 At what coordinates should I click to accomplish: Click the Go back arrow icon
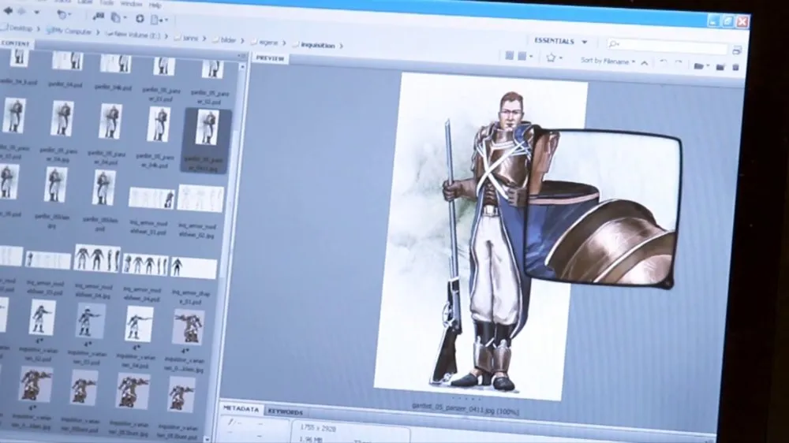click(x=8, y=13)
